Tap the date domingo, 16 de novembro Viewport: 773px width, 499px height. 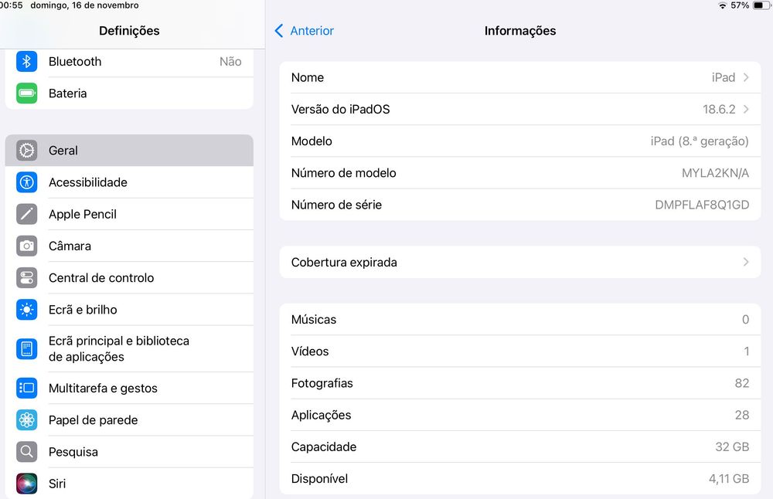click(x=84, y=5)
